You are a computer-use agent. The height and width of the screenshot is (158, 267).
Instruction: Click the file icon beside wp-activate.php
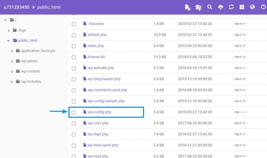(85, 68)
